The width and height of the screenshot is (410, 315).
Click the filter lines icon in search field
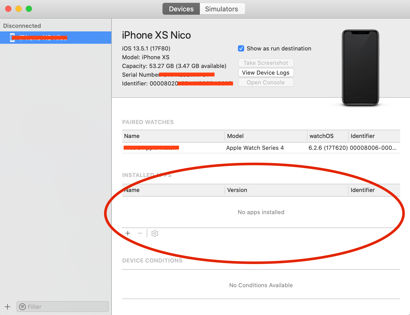(23, 307)
